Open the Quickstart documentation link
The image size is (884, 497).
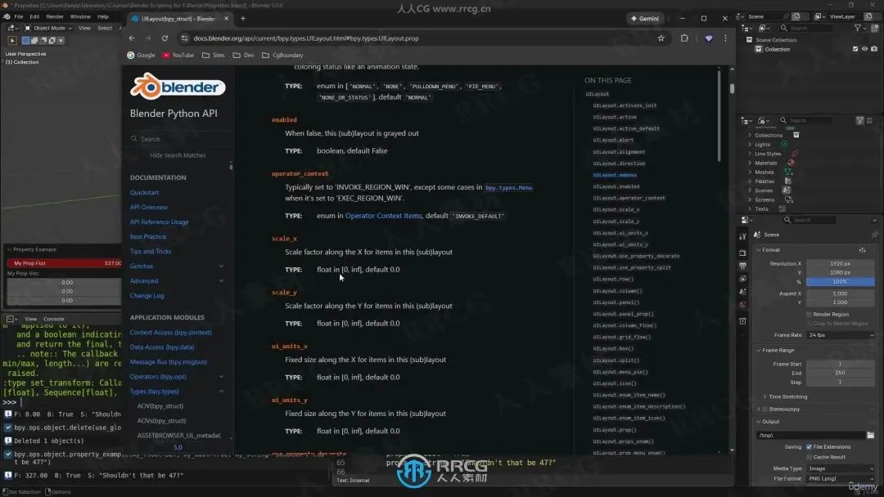[x=144, y=192]
